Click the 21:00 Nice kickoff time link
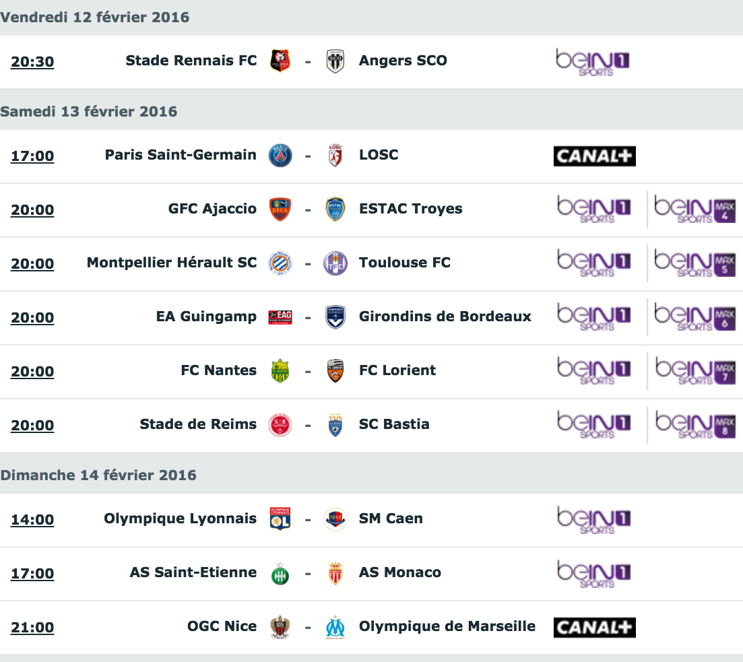Image resolution: width=743 pixels, height=662 pixels. pos(32,628)
